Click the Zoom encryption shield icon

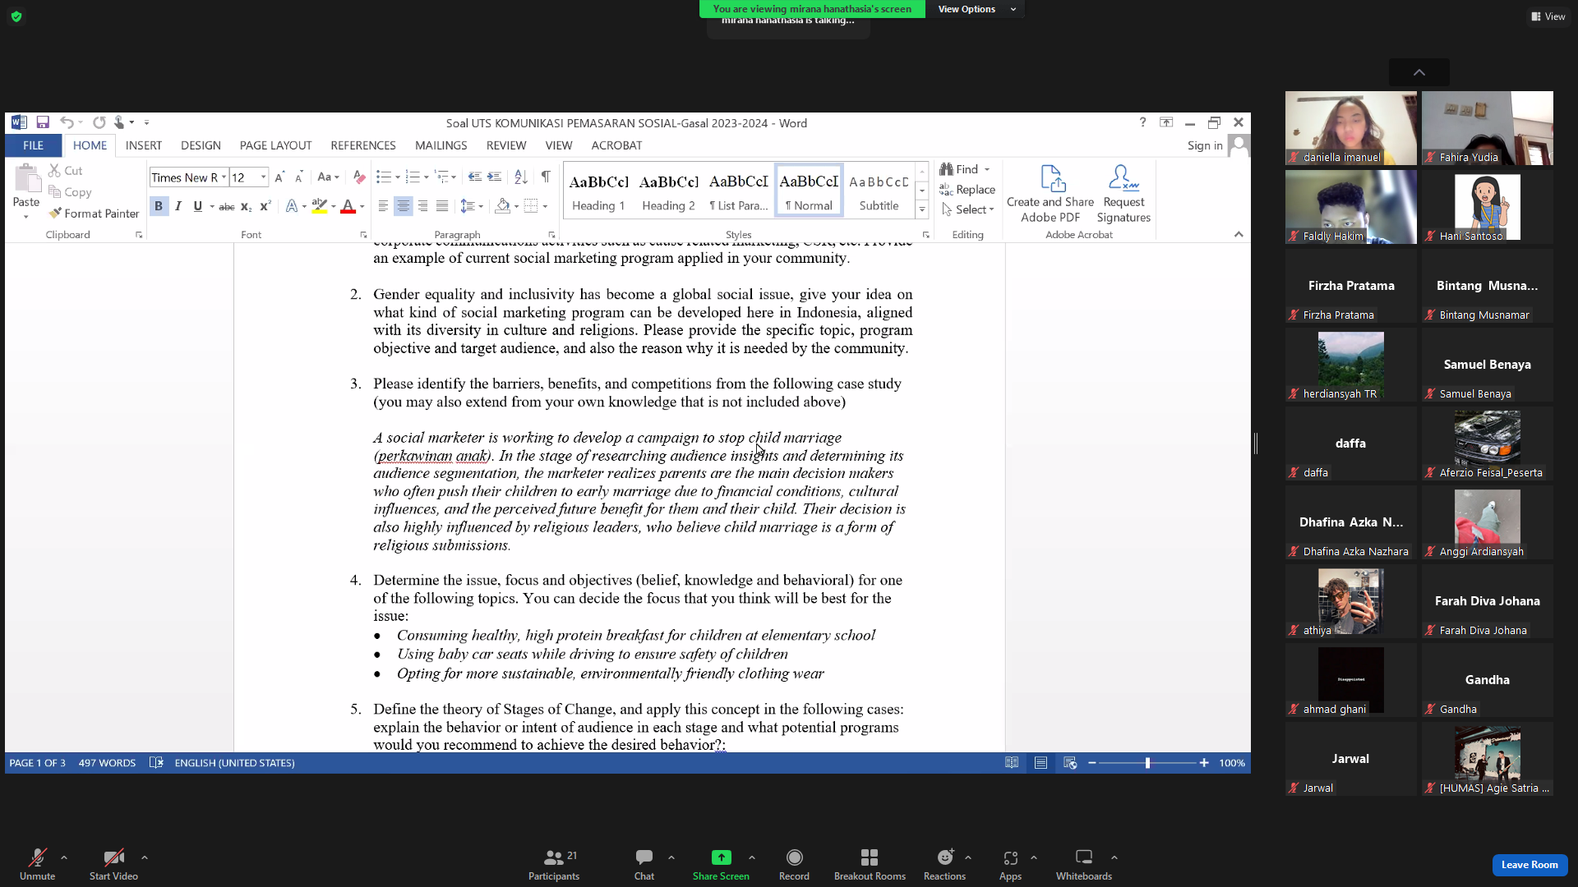16,16
